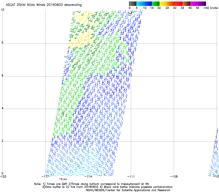This screenshot has width=219, height=192.
Task: Click the magenta 40-45 knots legend segment
Action: 194,4
